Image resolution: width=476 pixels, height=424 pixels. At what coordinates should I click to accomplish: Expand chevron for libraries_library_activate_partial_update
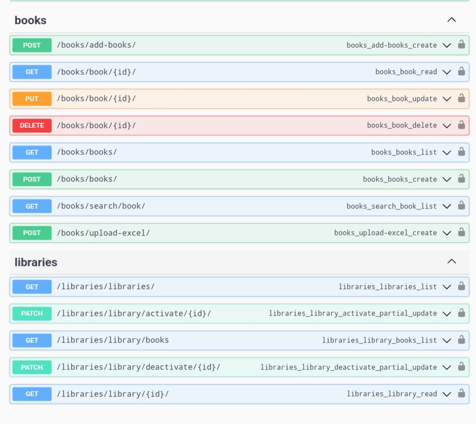click(447, 313)
